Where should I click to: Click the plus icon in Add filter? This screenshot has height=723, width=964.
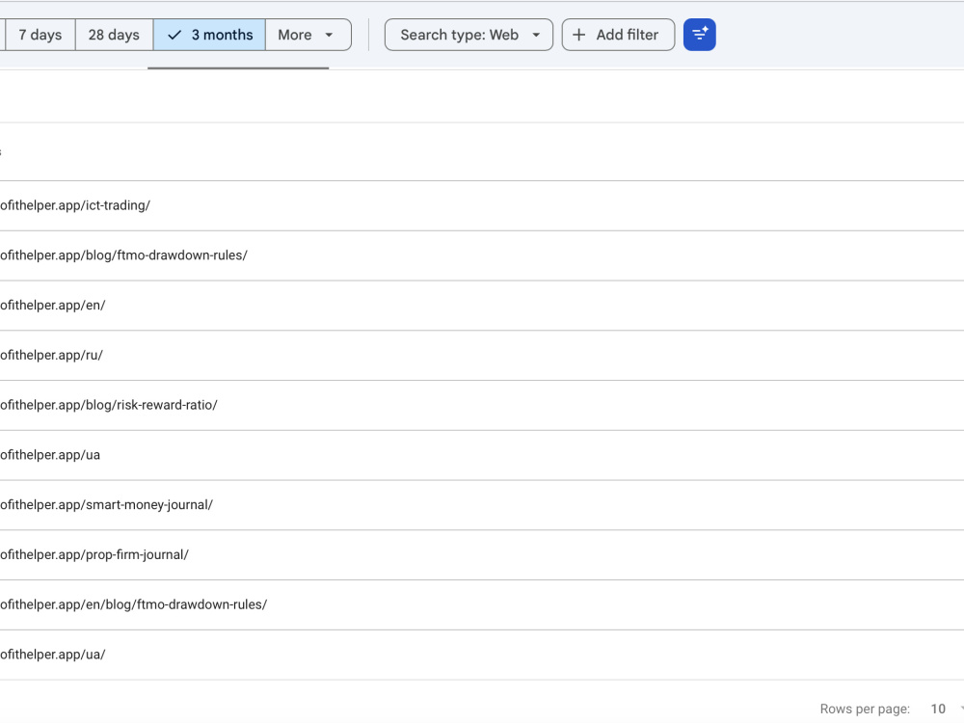pyautogui.click(x=578, y=35)
